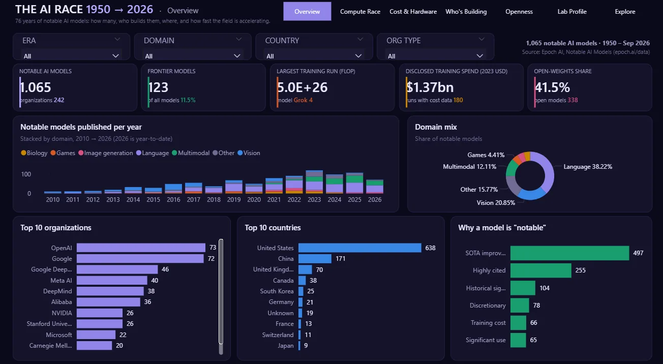Click the "41.5%" open-weights share value
Image resolution: width=663 pixels, height=364 pixels.
tap(552, 87)
